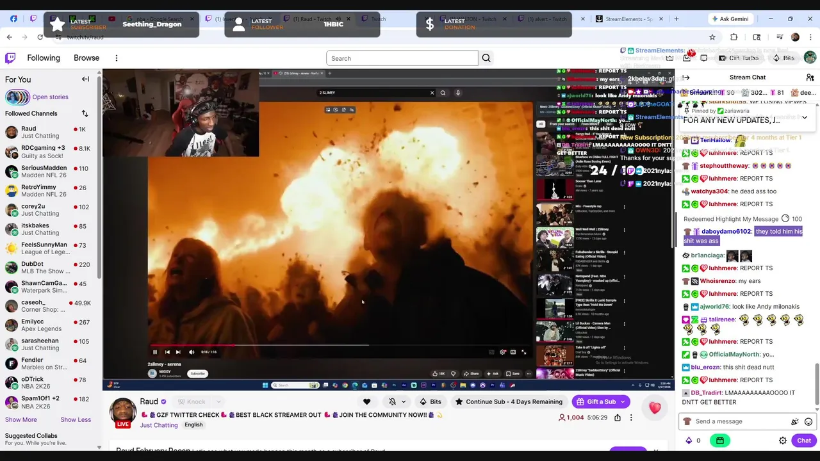This screenshot has height=461, width=820.
Task: Mute the embedded video volume icon
Action: coord(191,352)
